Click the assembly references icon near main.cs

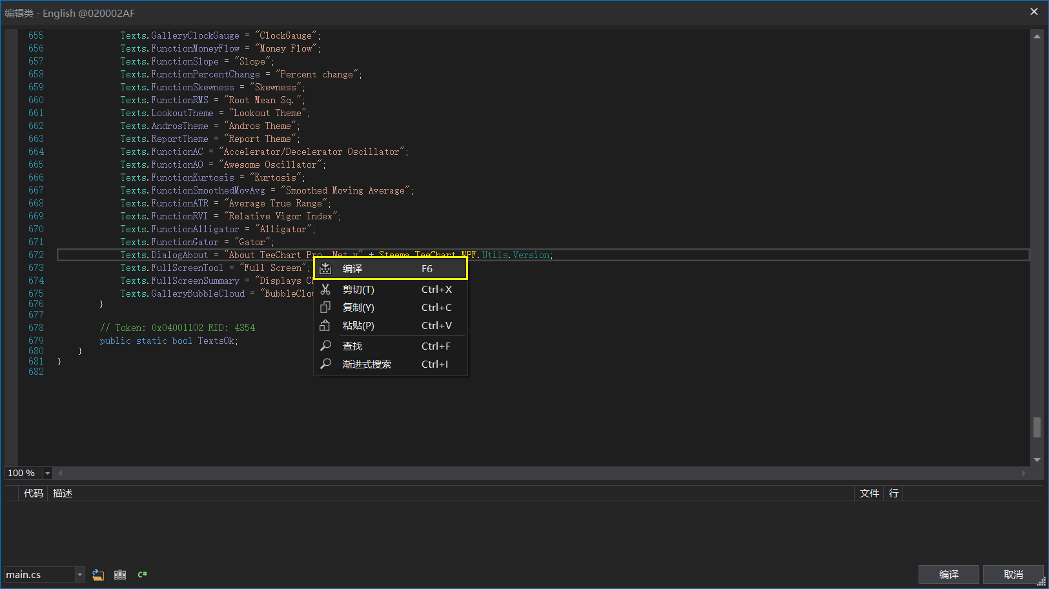(120, 574)
